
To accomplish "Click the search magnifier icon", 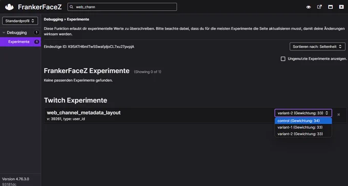I will coord(72,7).
